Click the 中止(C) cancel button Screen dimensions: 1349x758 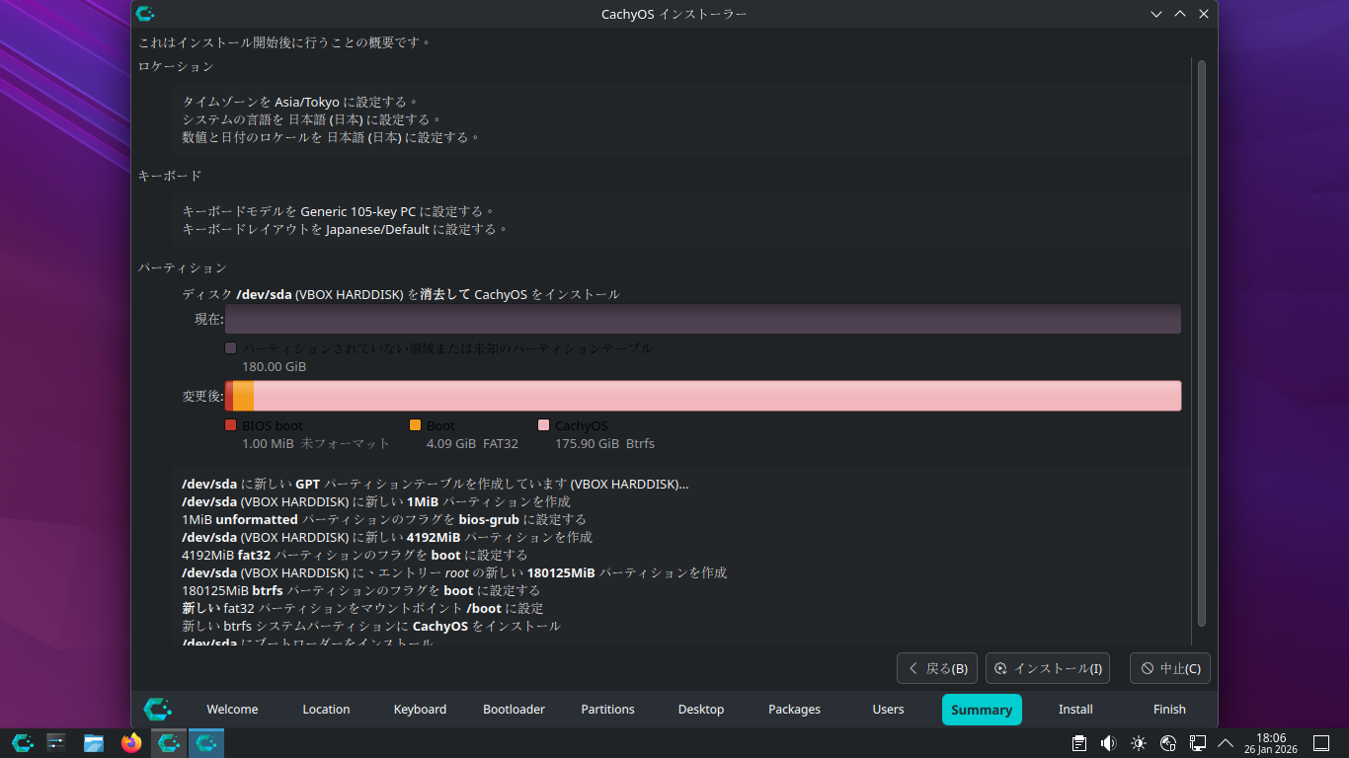(x=1170, y=668)
